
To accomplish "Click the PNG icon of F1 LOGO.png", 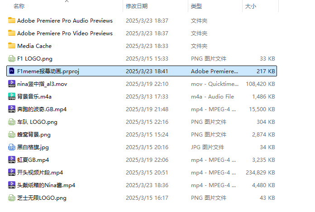I will tap(12, 59).
